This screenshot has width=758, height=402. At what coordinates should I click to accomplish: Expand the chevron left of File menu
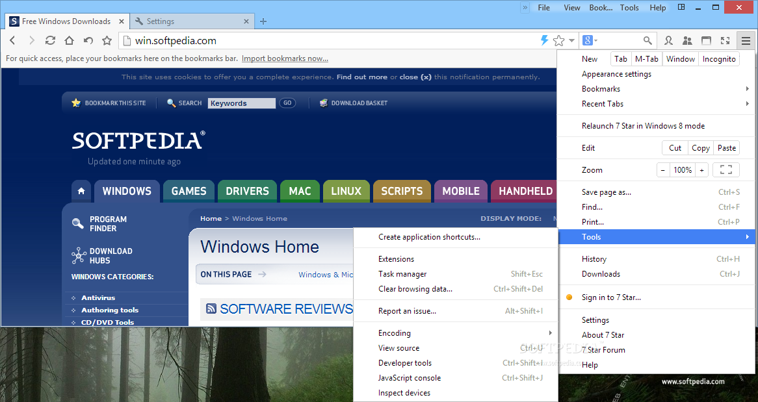click(x=525, y=7)
